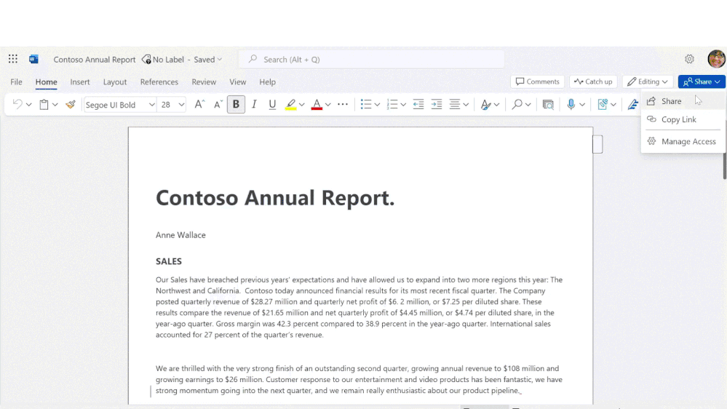Click the Sensitivity label icon in toolbar
This screenshot has width=727, height=409.
click(x=603, y=104)
